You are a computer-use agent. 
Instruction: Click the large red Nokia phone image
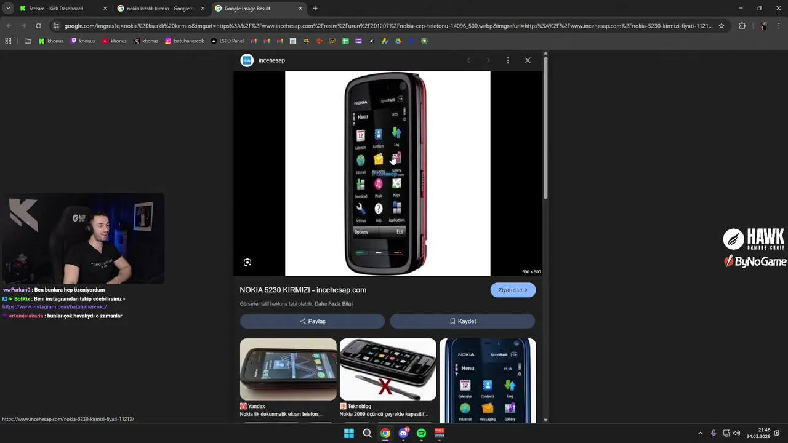click(388, 174)
